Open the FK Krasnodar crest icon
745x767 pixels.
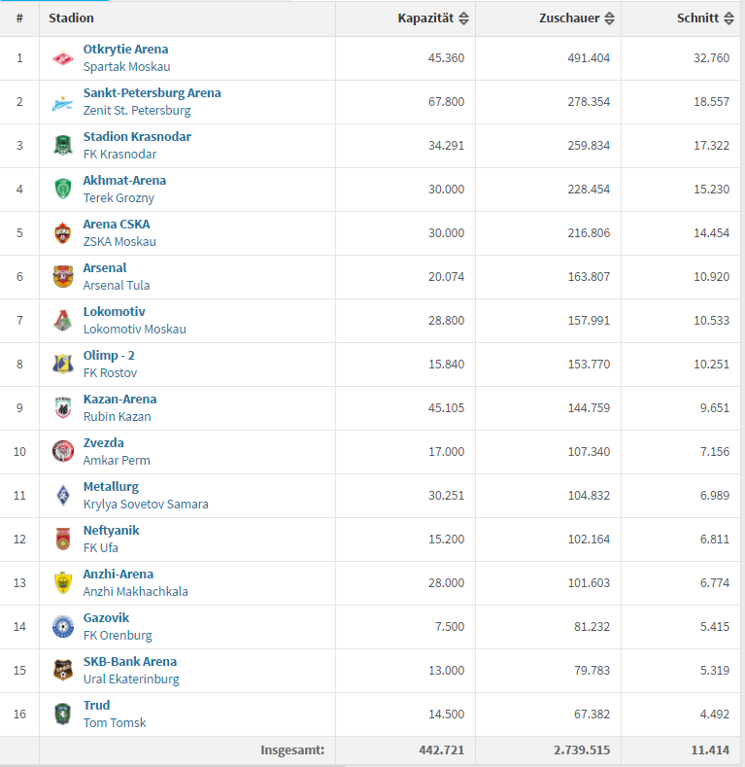pyautogui.click(x=63, y=146)
